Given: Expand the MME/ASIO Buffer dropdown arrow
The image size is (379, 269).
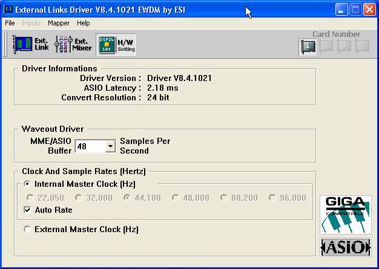Looking at the screenshot, I should coord(110,146).
